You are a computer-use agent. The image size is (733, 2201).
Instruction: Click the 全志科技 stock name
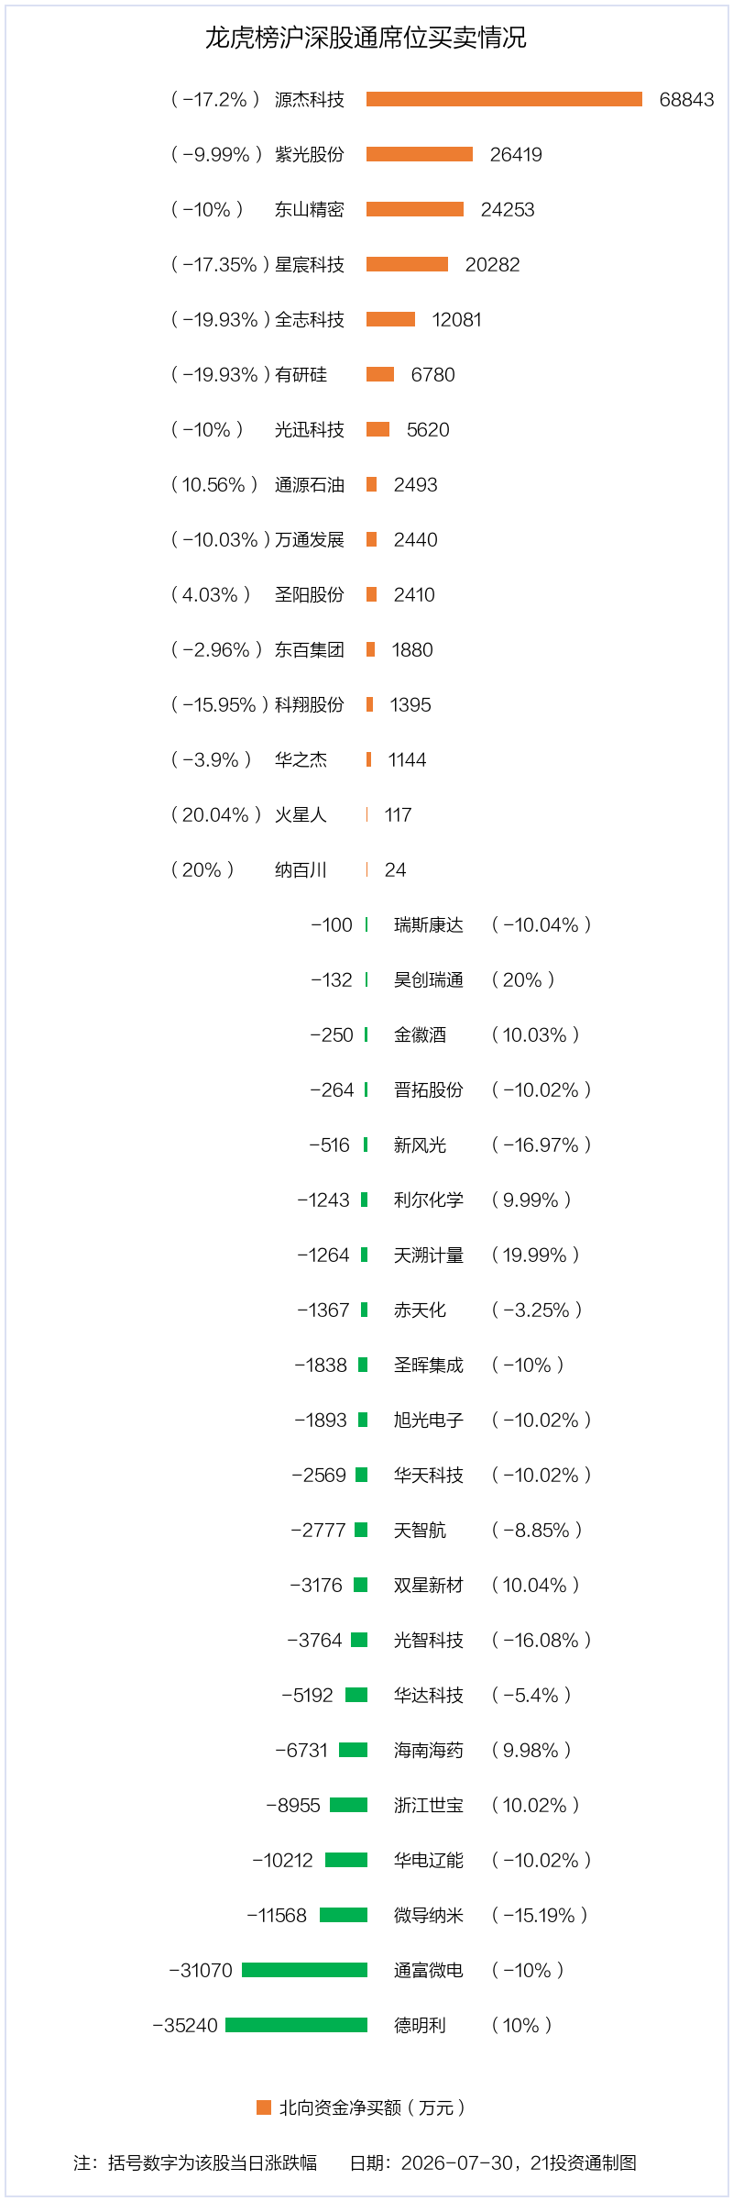pos(310,320)
